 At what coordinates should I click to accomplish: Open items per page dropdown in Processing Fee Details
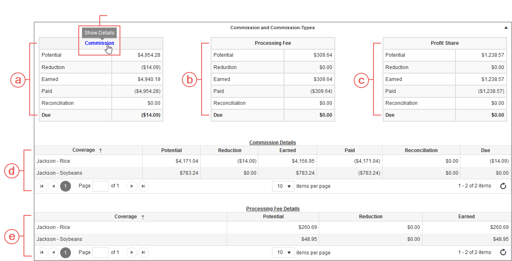click(283, 252)
